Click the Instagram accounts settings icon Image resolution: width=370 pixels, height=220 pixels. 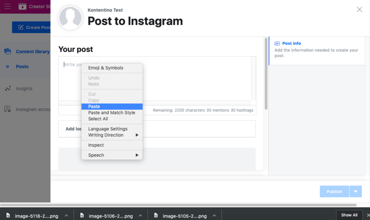click(8, 109)
